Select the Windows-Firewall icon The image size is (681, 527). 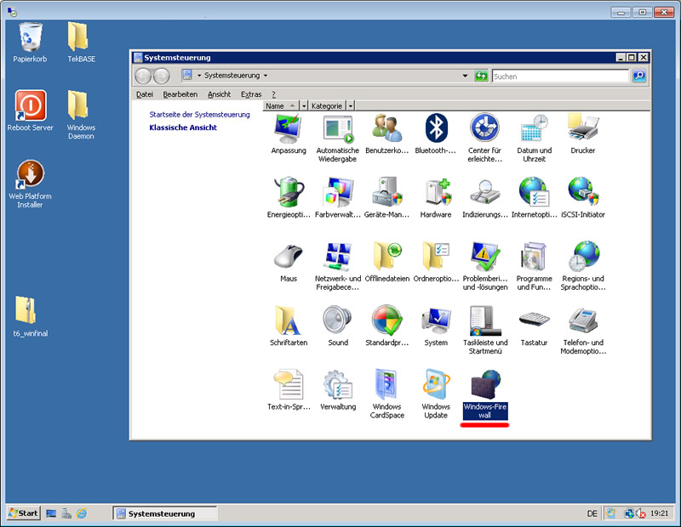484,394
